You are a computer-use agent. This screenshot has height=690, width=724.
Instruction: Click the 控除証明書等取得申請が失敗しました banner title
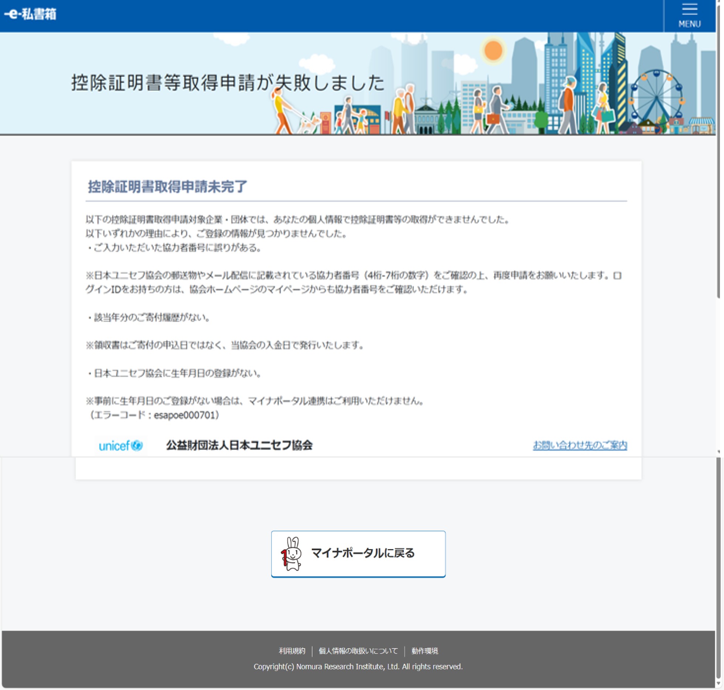[228, 83]
